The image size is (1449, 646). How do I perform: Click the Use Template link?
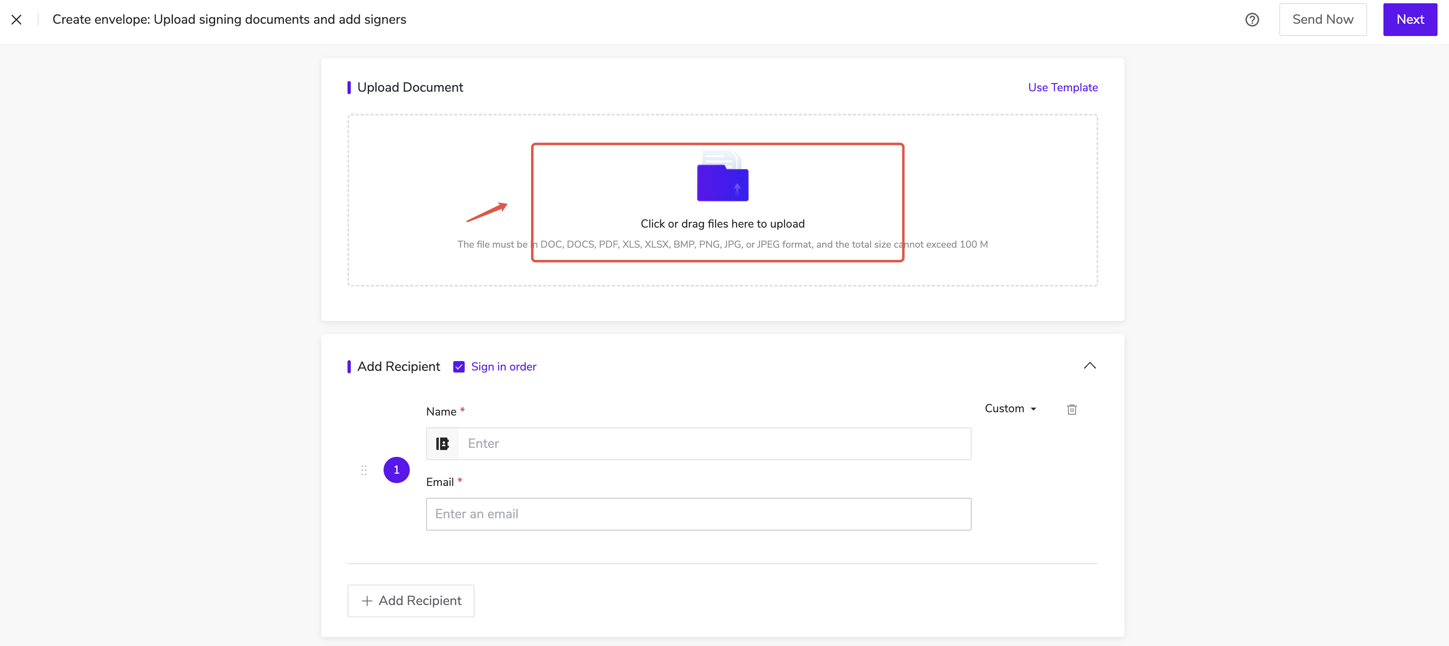coord(1063,88)
